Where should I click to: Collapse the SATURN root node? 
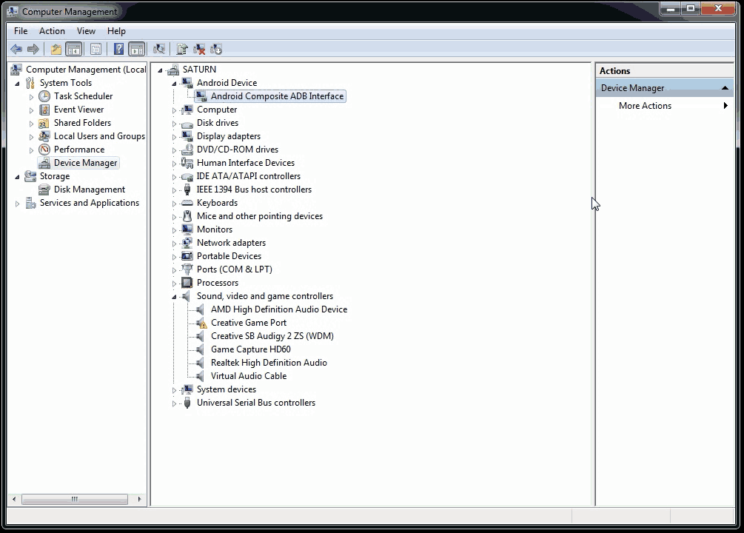(160, 70)
